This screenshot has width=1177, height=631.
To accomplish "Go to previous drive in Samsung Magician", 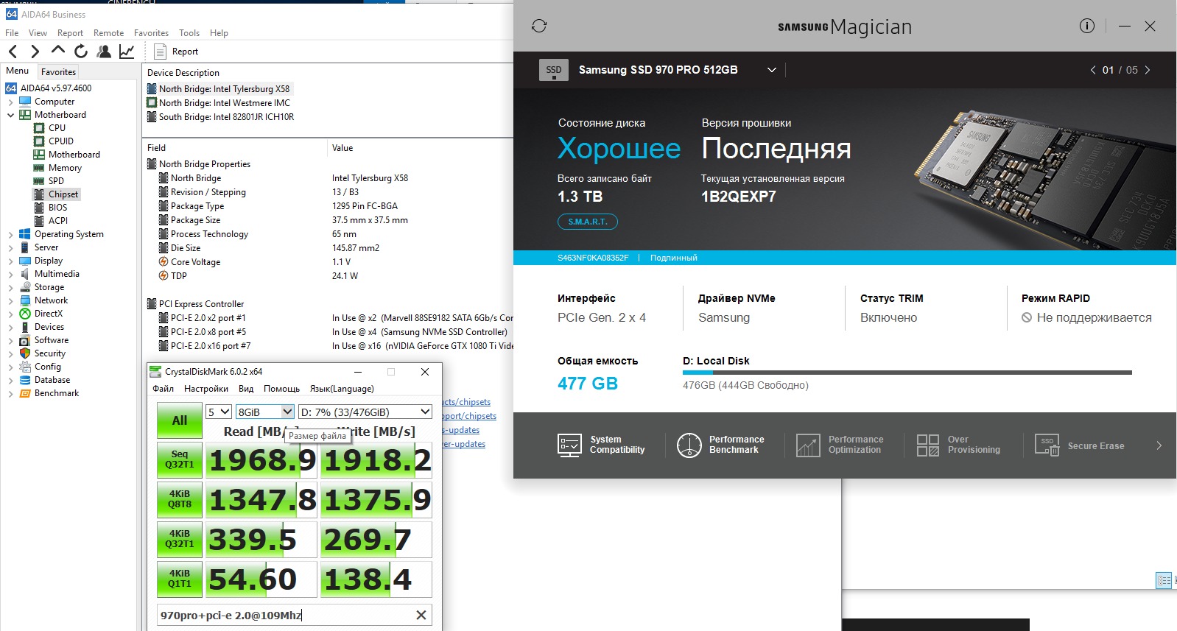I will pos(1093,70).
